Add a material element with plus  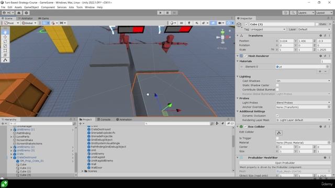point(320,72)
